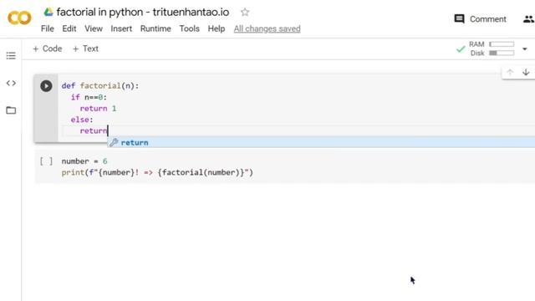Open the File menu

(x=48, y=28)
